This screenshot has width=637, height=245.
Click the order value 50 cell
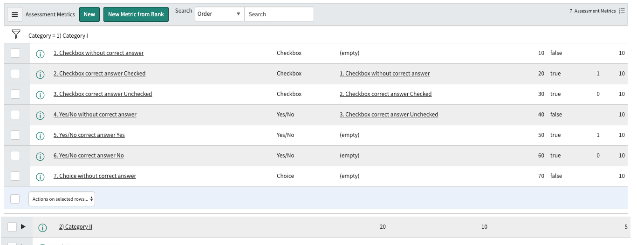point(541,135)
